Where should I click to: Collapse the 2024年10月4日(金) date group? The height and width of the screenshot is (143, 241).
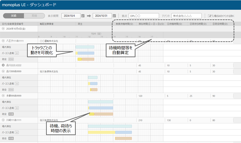tap(3, 29)
